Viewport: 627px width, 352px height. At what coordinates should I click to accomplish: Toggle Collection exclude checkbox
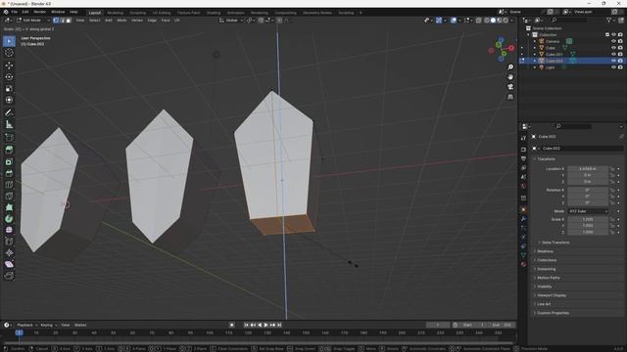click(x=607, y=35)
